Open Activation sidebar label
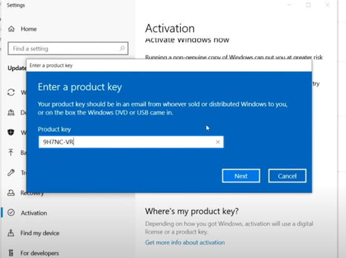346x258 pixels. [x=34, y=213]
